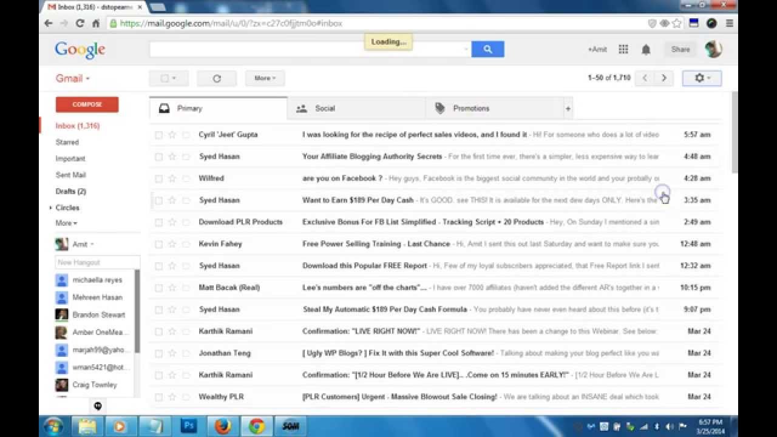
Task: Click the +Amit profile link
Action: tap(597, 50)
